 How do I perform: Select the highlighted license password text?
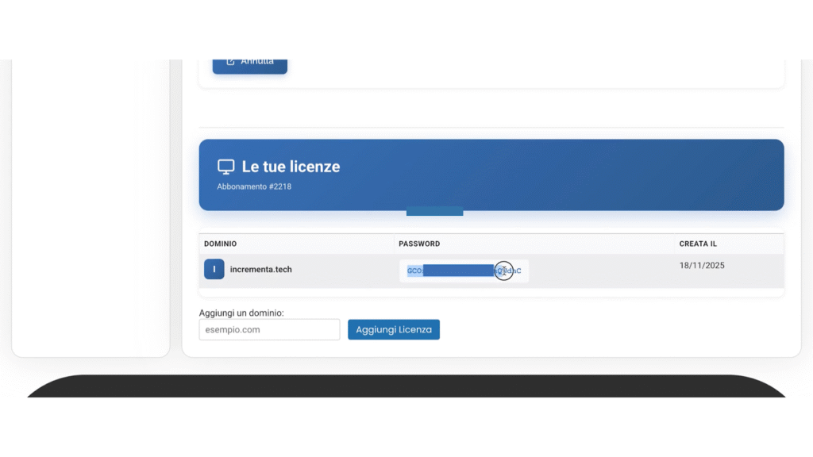457,271
